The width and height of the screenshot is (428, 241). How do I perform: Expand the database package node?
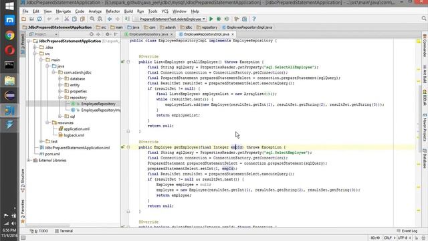tap(60, 79)
